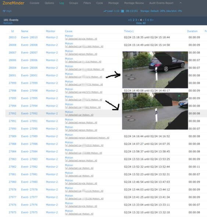Click the Refresh link under 181 Events
Viewport: 207px width, 217px height.
click(8, 23)
